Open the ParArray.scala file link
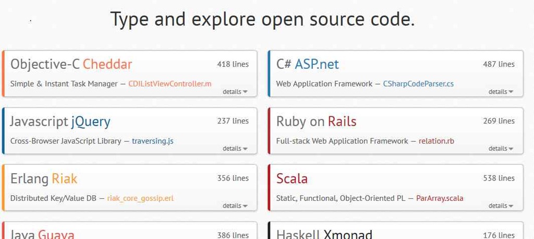Screen dimensions: 534x239 (440, 198)
